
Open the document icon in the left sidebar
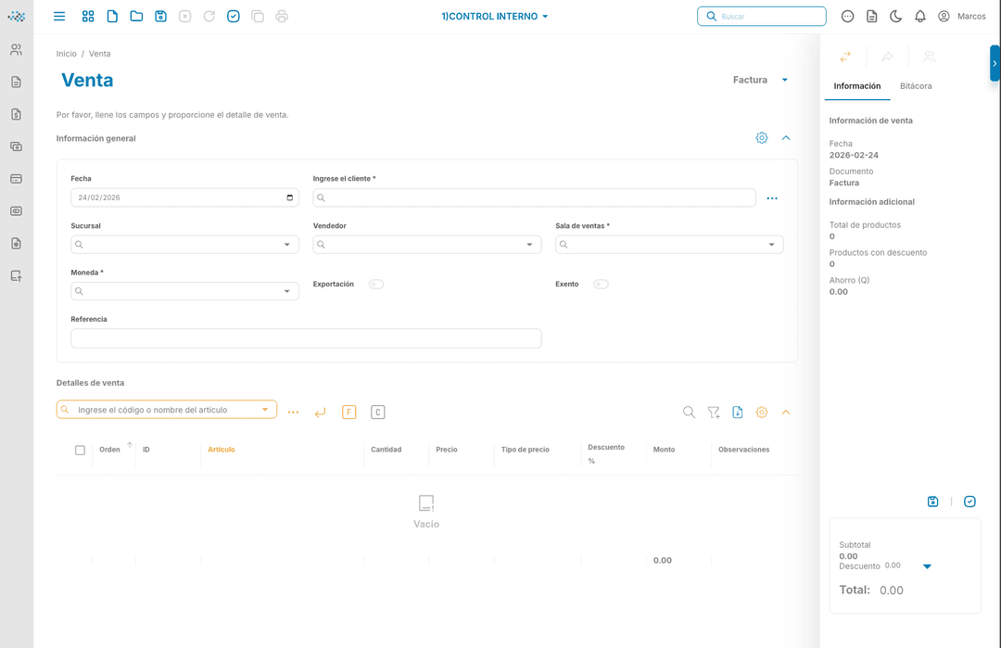point(17,82)
